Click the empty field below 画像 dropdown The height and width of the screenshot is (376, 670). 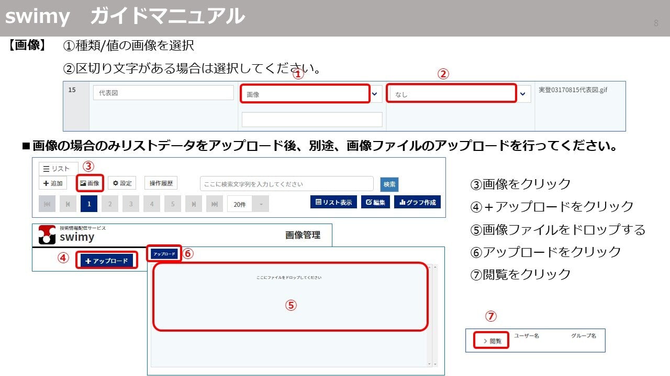pos(312,120)
